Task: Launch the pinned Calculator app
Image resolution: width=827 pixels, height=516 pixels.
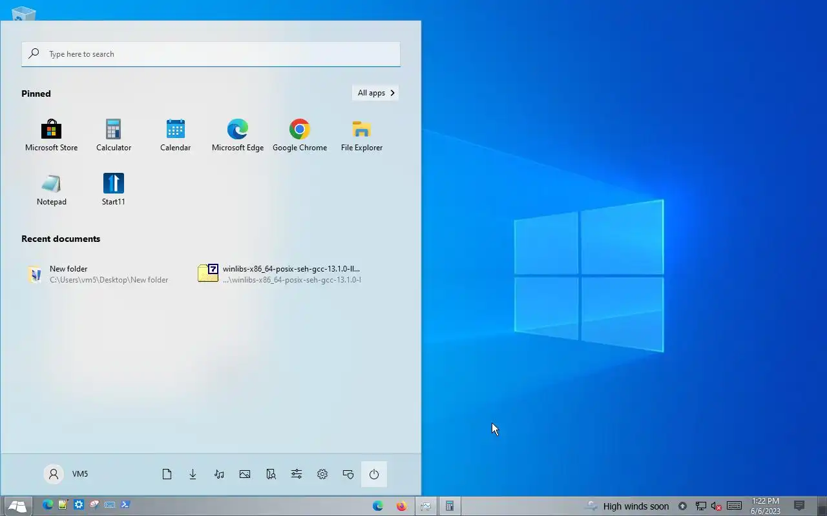Action: coord(114,135)
